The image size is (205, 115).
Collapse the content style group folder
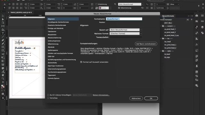coord(161,26)
